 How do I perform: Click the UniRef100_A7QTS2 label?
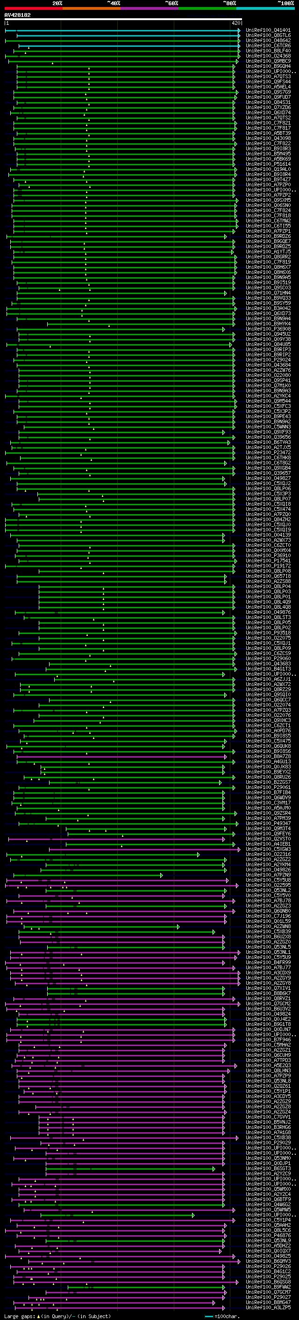268,118
